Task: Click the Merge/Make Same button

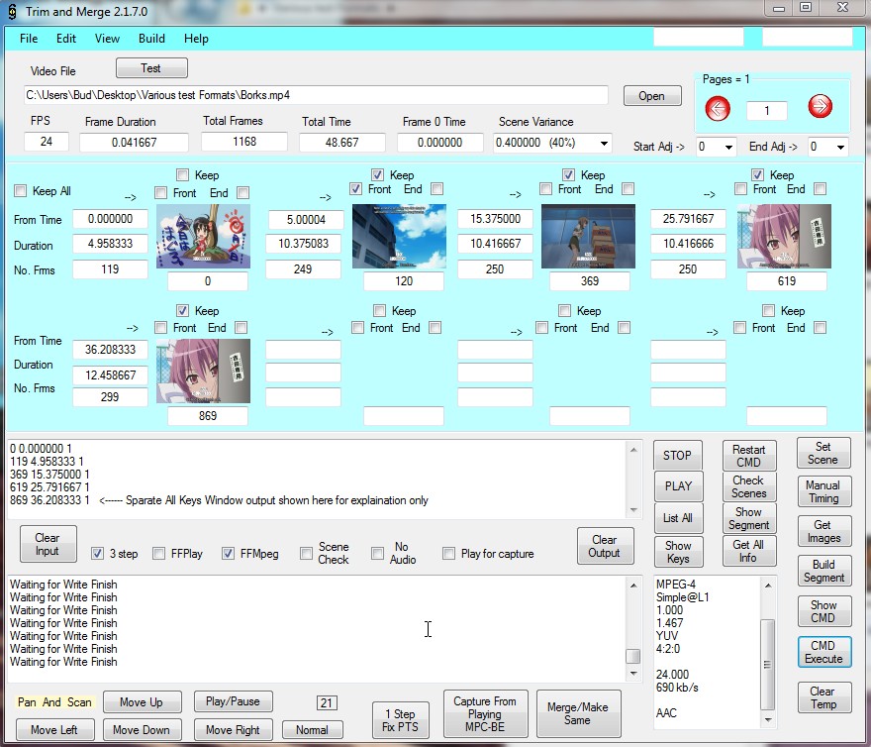Action: click(x=578, y=713)
